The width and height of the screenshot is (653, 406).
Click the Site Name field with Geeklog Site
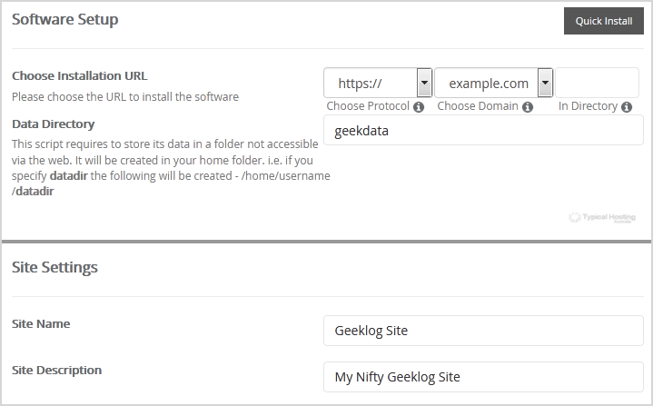pyautogui.click(x=483, y=331)
